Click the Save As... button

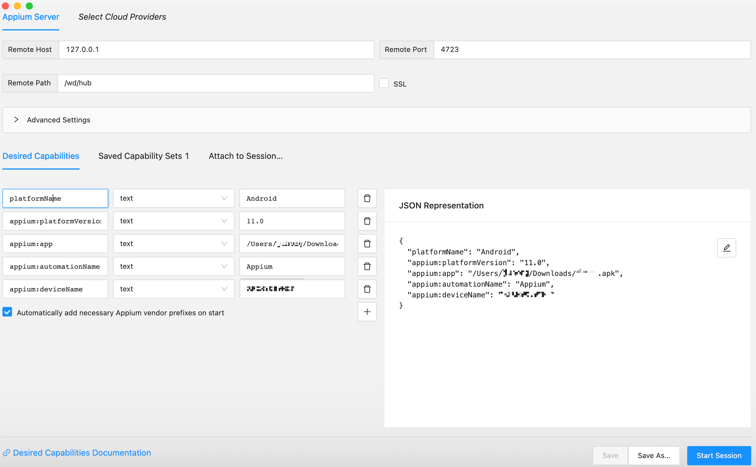click(654, 455)
